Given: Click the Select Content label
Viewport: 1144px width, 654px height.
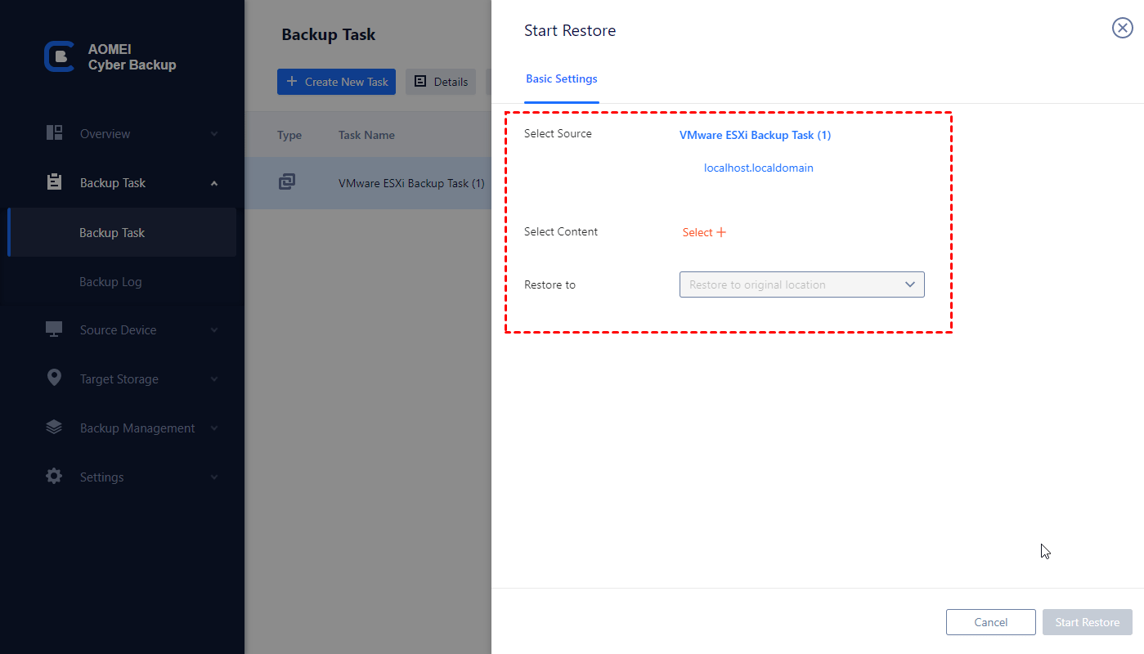Looking at the screenshot, I should click(561, 231).
